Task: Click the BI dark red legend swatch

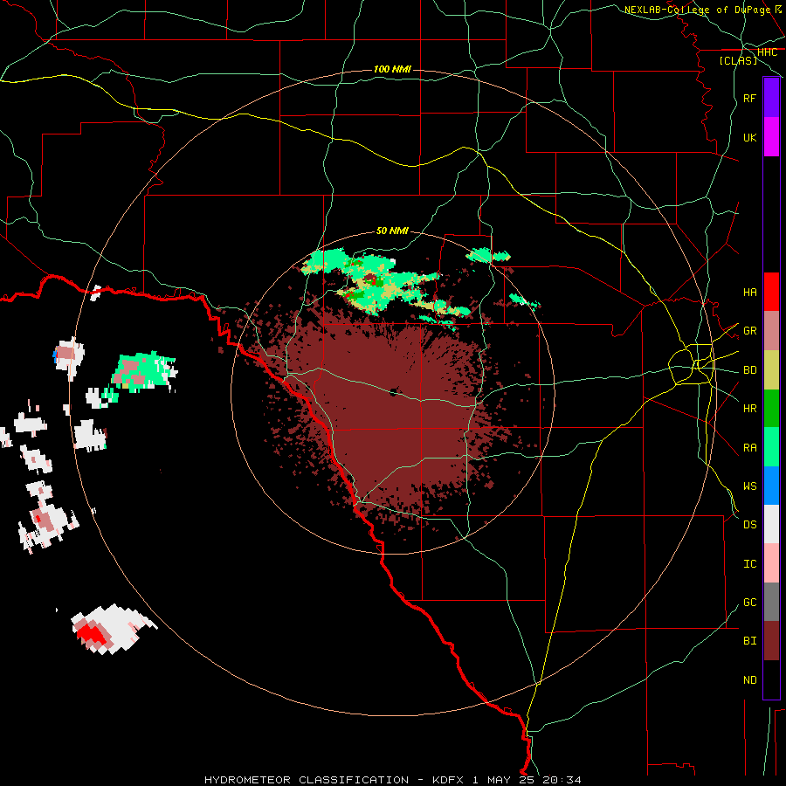Action: pos(771,640)
